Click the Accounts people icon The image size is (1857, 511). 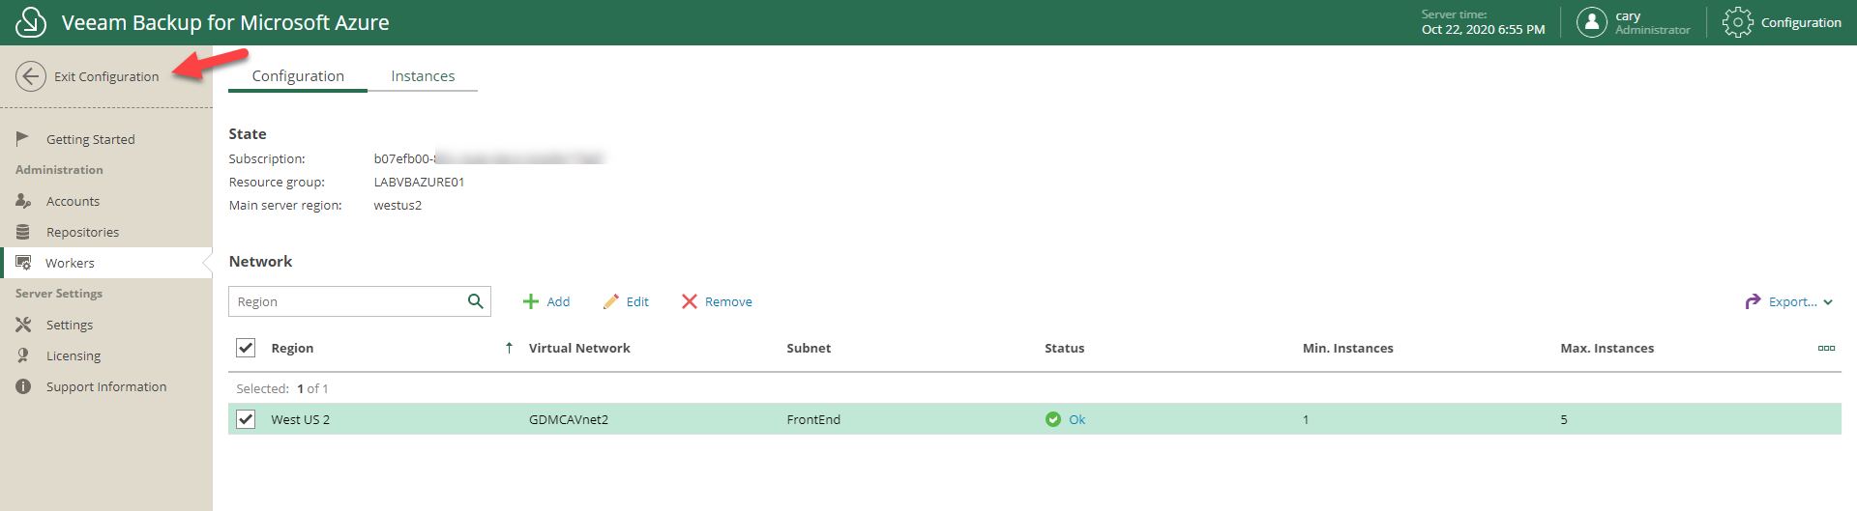(23, 201)
